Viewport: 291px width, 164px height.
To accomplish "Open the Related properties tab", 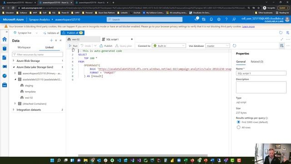I will 257,61.
